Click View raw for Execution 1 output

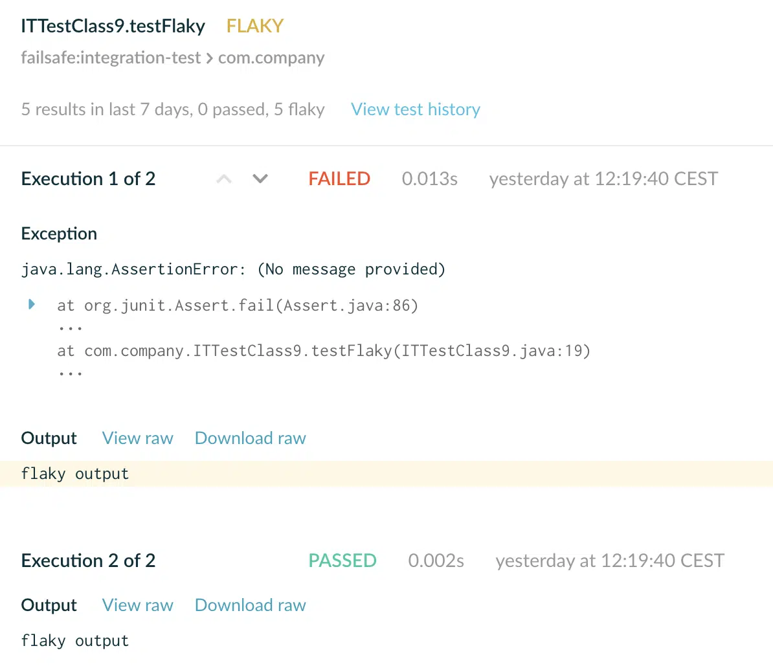click(137, 438)
